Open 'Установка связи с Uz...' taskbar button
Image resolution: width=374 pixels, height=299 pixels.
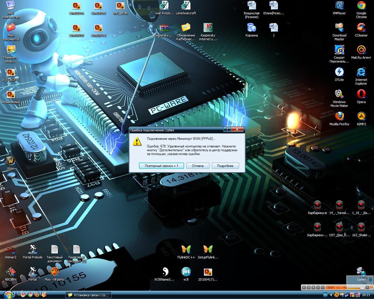[x=88, y=295]
